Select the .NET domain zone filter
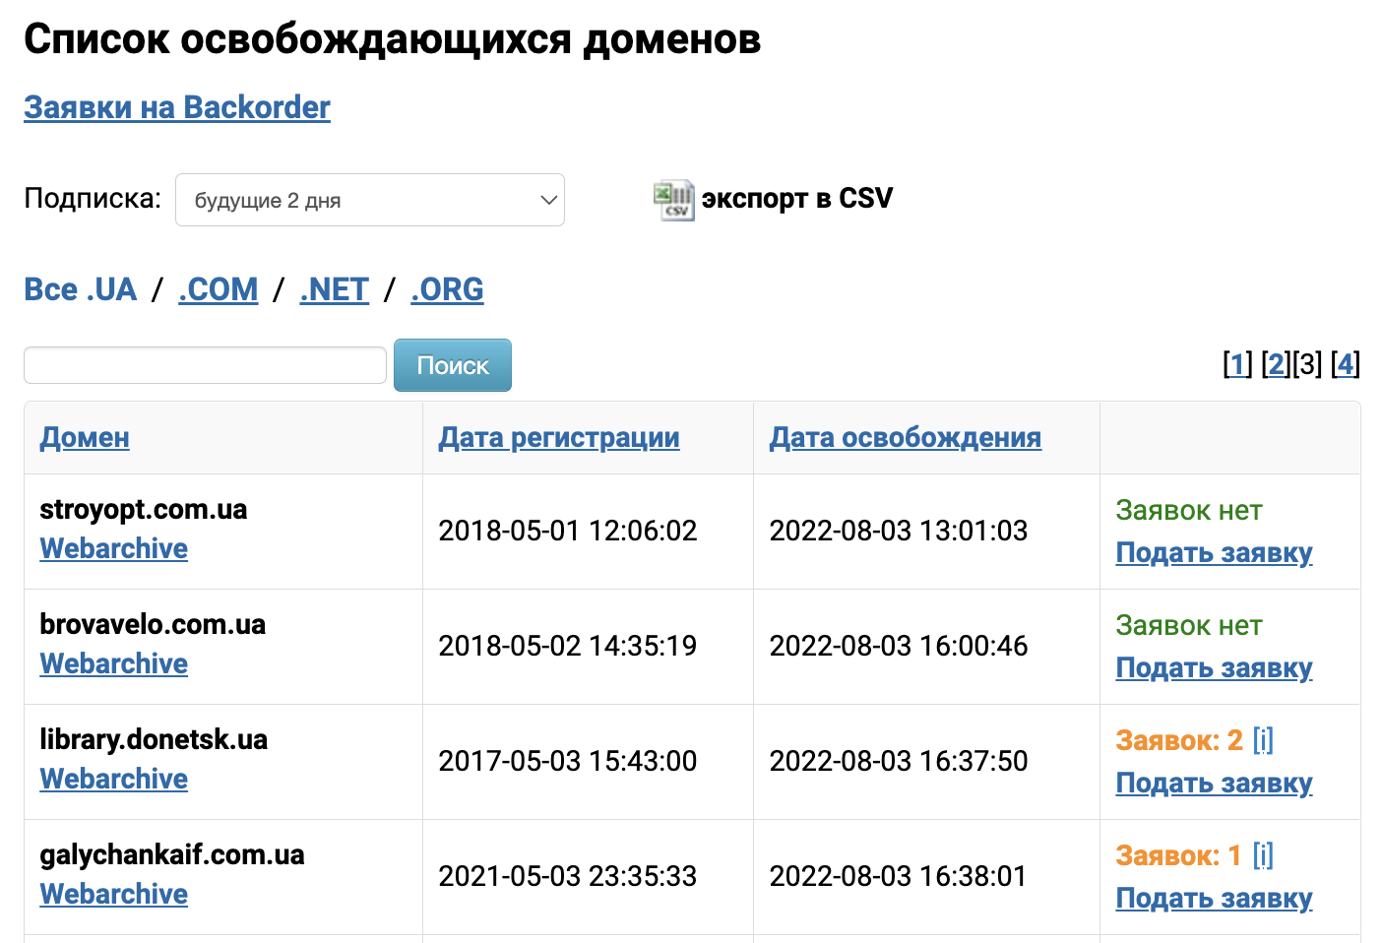Screen dimensions: 1382x943 point(334,289)
